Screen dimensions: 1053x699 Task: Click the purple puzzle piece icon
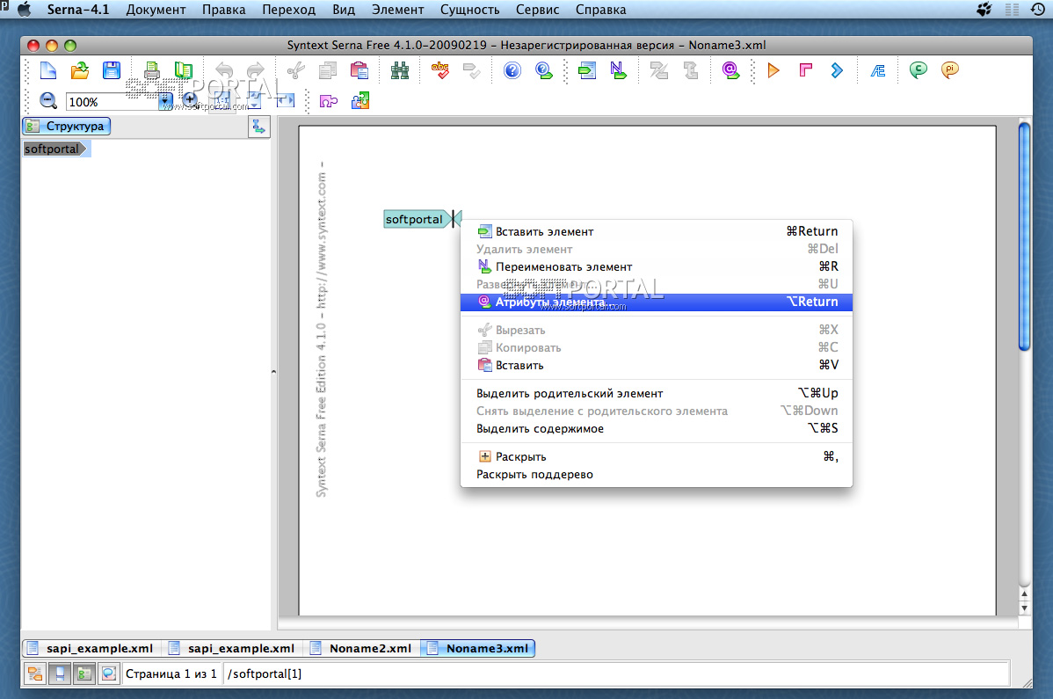click(329, 101)
